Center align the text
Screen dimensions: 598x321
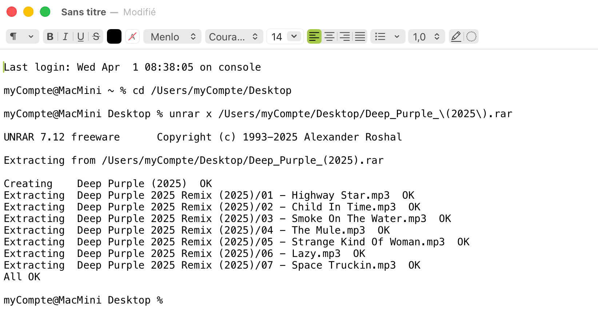point(330,37)
